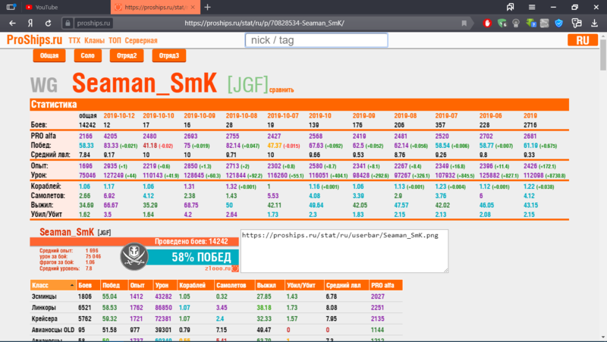
Task: Sort table by Боев column header
Action: [x=88, y=285]
